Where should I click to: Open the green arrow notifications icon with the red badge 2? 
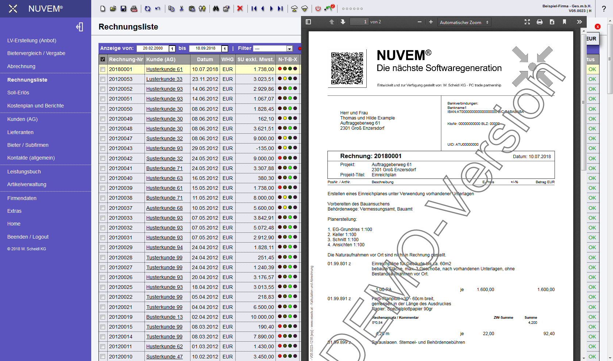[x=329, y=8]
